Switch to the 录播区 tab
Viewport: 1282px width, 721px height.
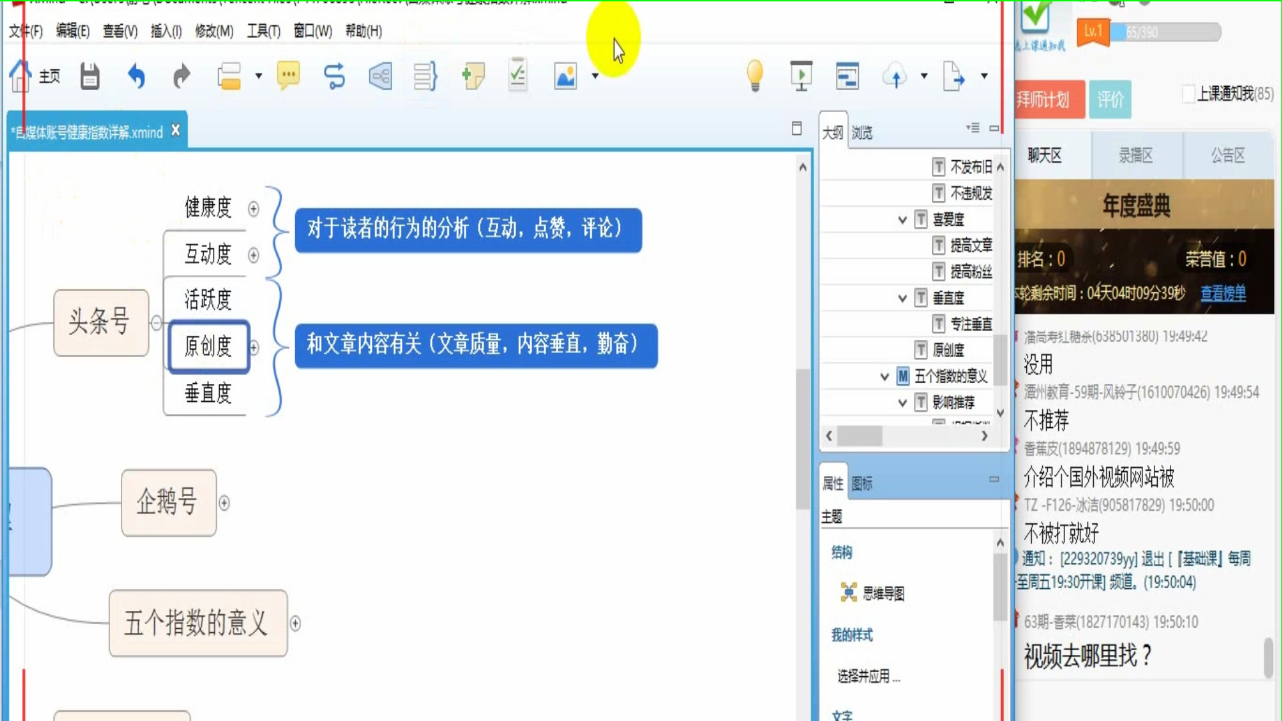[1136, 156]
